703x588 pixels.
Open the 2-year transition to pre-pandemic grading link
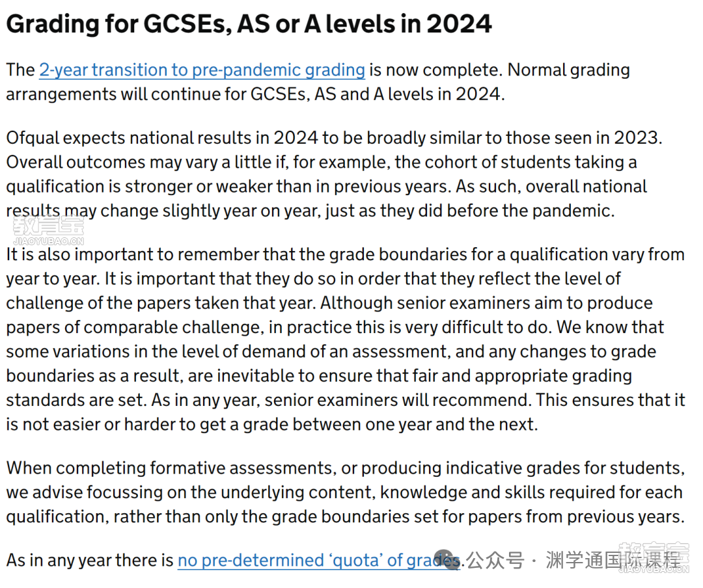(202, 70)
